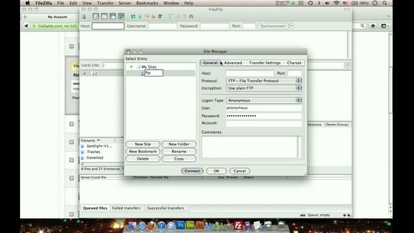Show the Successful transfers tab
The width and height of the screenshot is (414, 233).
(166, 208)
